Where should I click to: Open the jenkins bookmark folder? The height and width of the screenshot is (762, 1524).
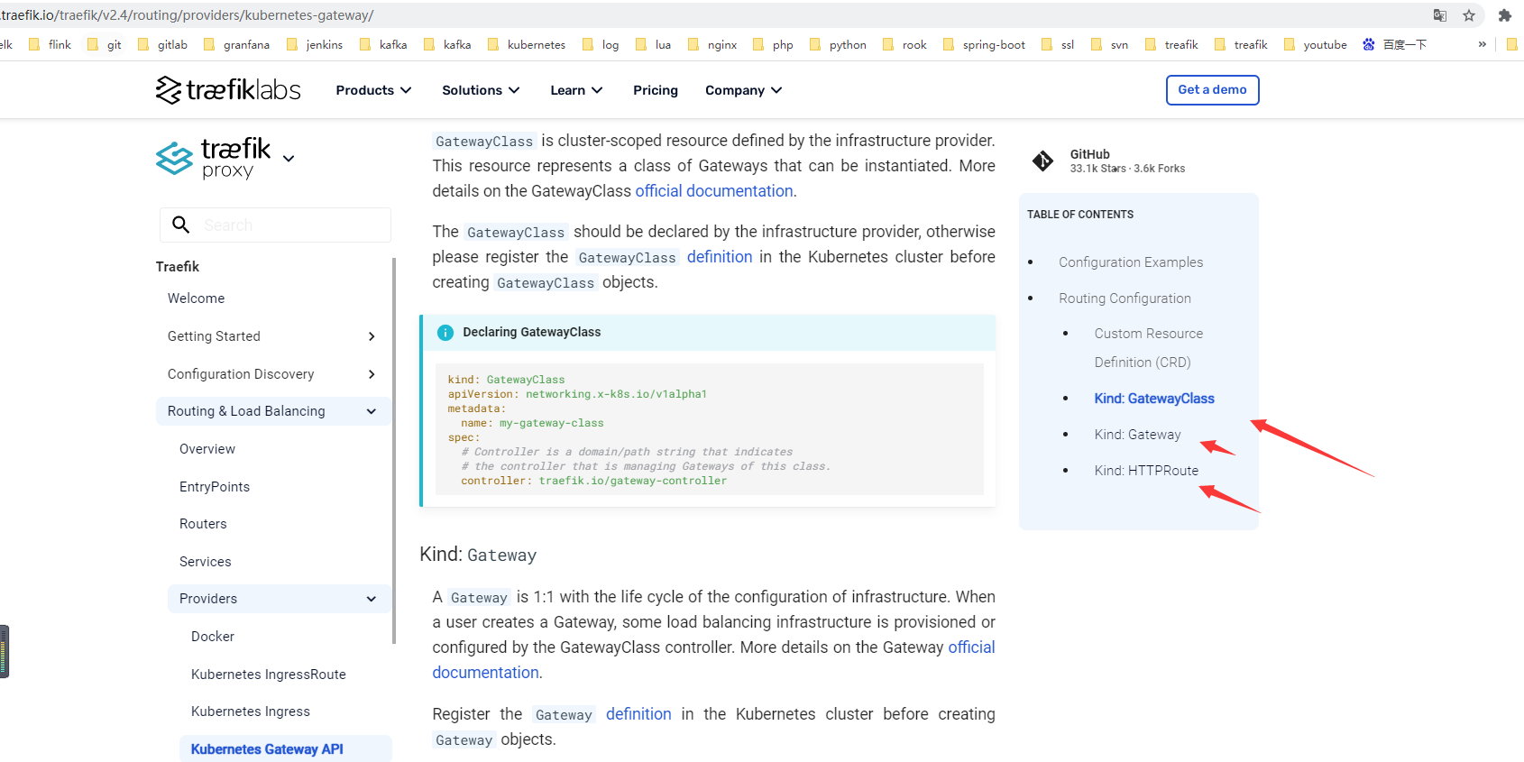point(314,44)
